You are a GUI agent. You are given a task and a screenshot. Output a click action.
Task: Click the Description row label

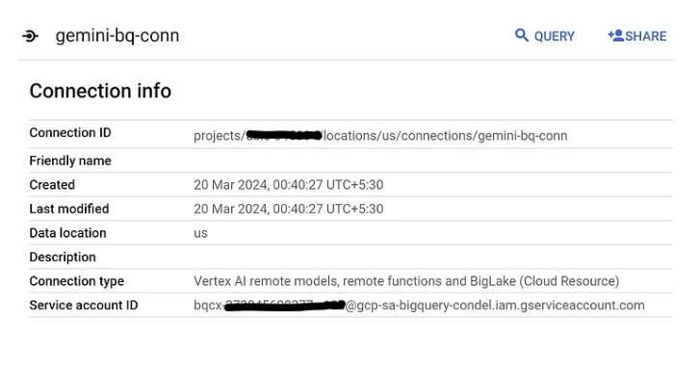(x=63, y=257)
